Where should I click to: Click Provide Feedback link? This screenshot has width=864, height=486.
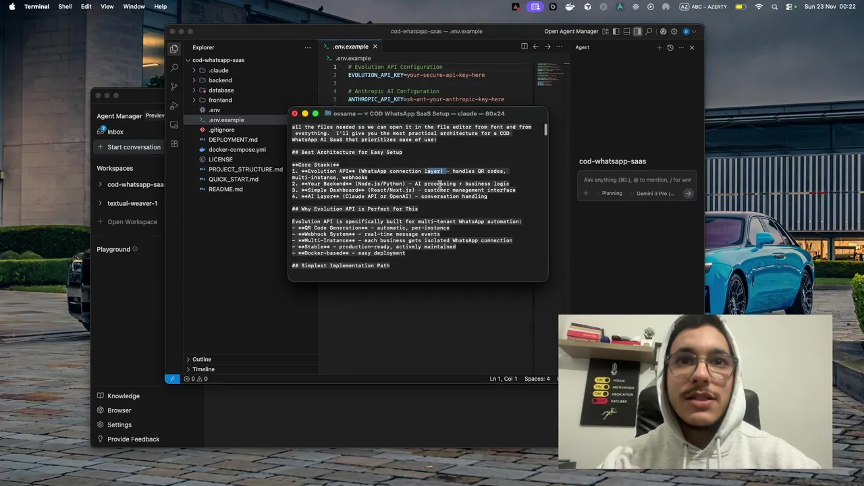[x=128, y=439]
